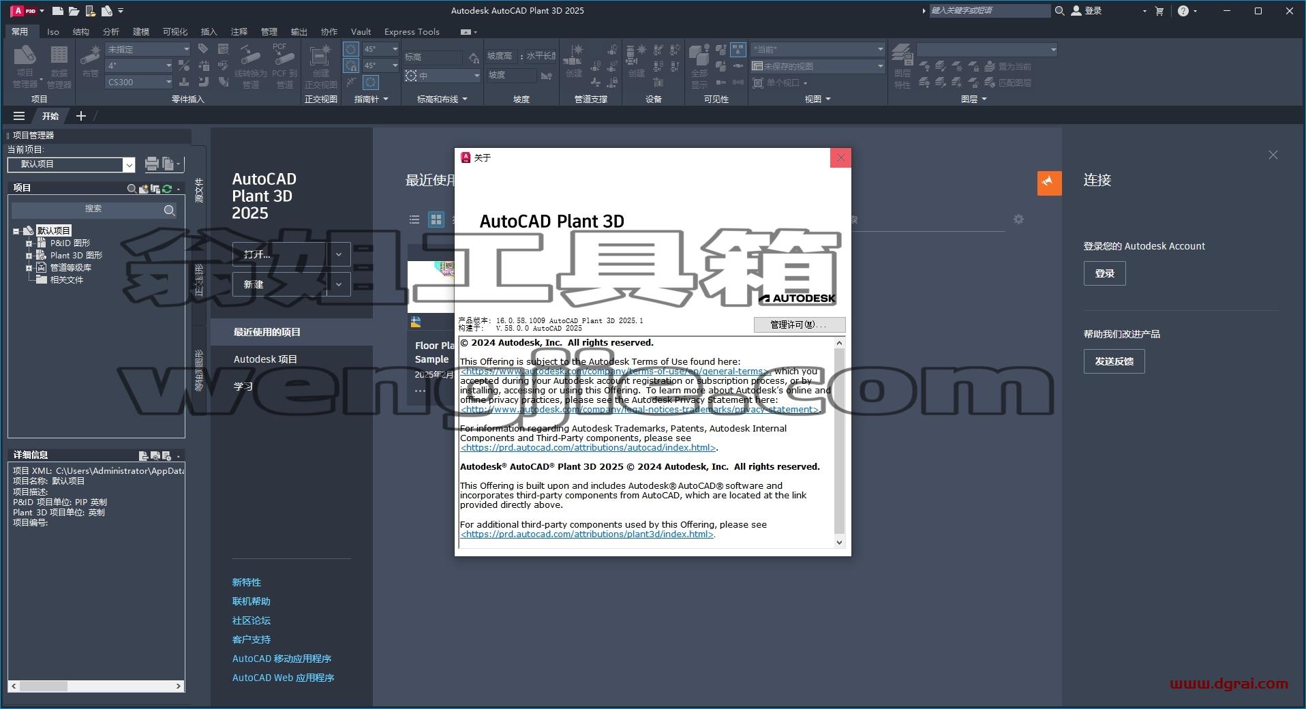1306x709 pixels.
Task: Open the plant3d attributions link in About dialog
Action: [x=588, y=534]
